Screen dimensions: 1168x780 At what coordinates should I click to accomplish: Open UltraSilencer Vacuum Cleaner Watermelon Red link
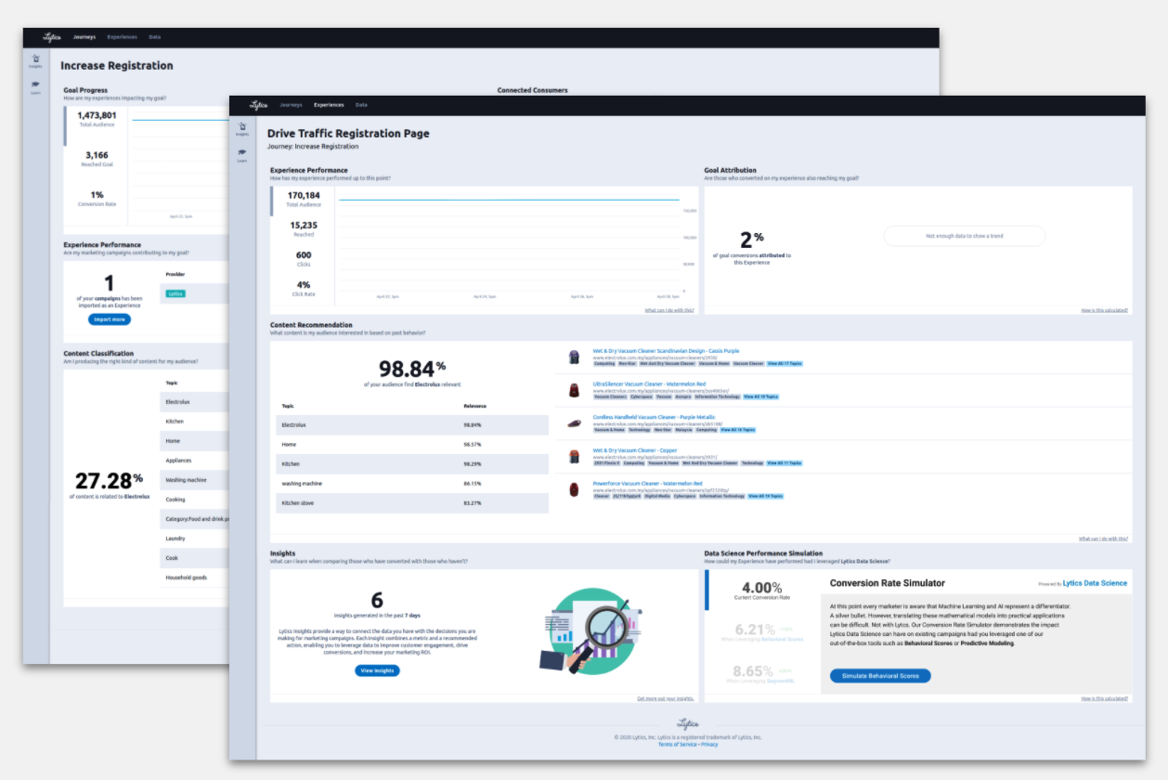click(650, 384)
